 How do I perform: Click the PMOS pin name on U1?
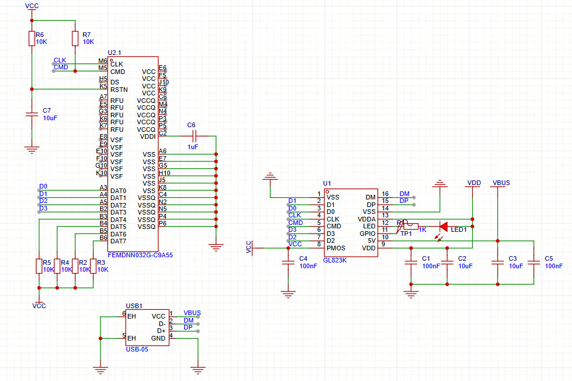[x=336, y=248]
